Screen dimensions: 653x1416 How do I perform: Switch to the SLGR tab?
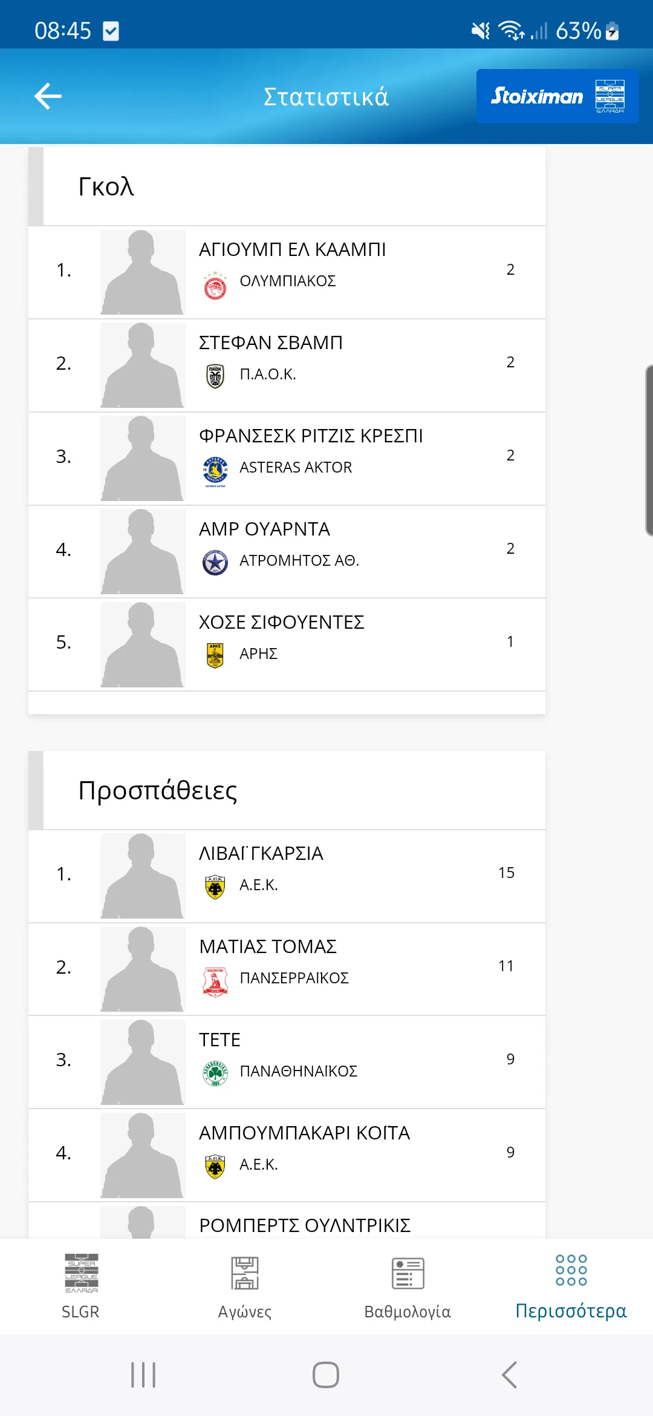tap(81, 1286)
